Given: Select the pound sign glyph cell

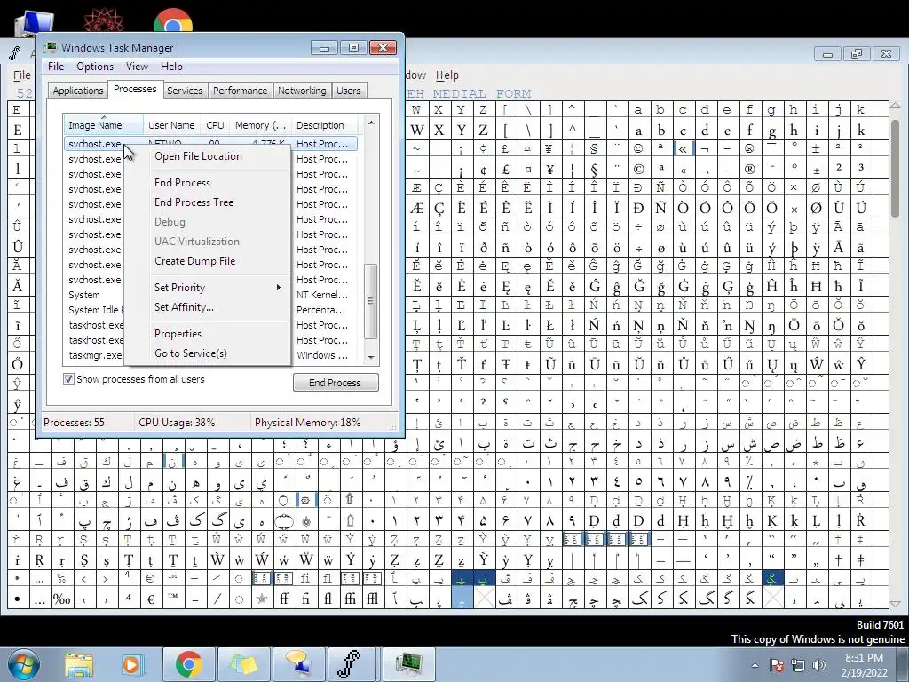Looking at the screenshot, I should pos(505,170).
